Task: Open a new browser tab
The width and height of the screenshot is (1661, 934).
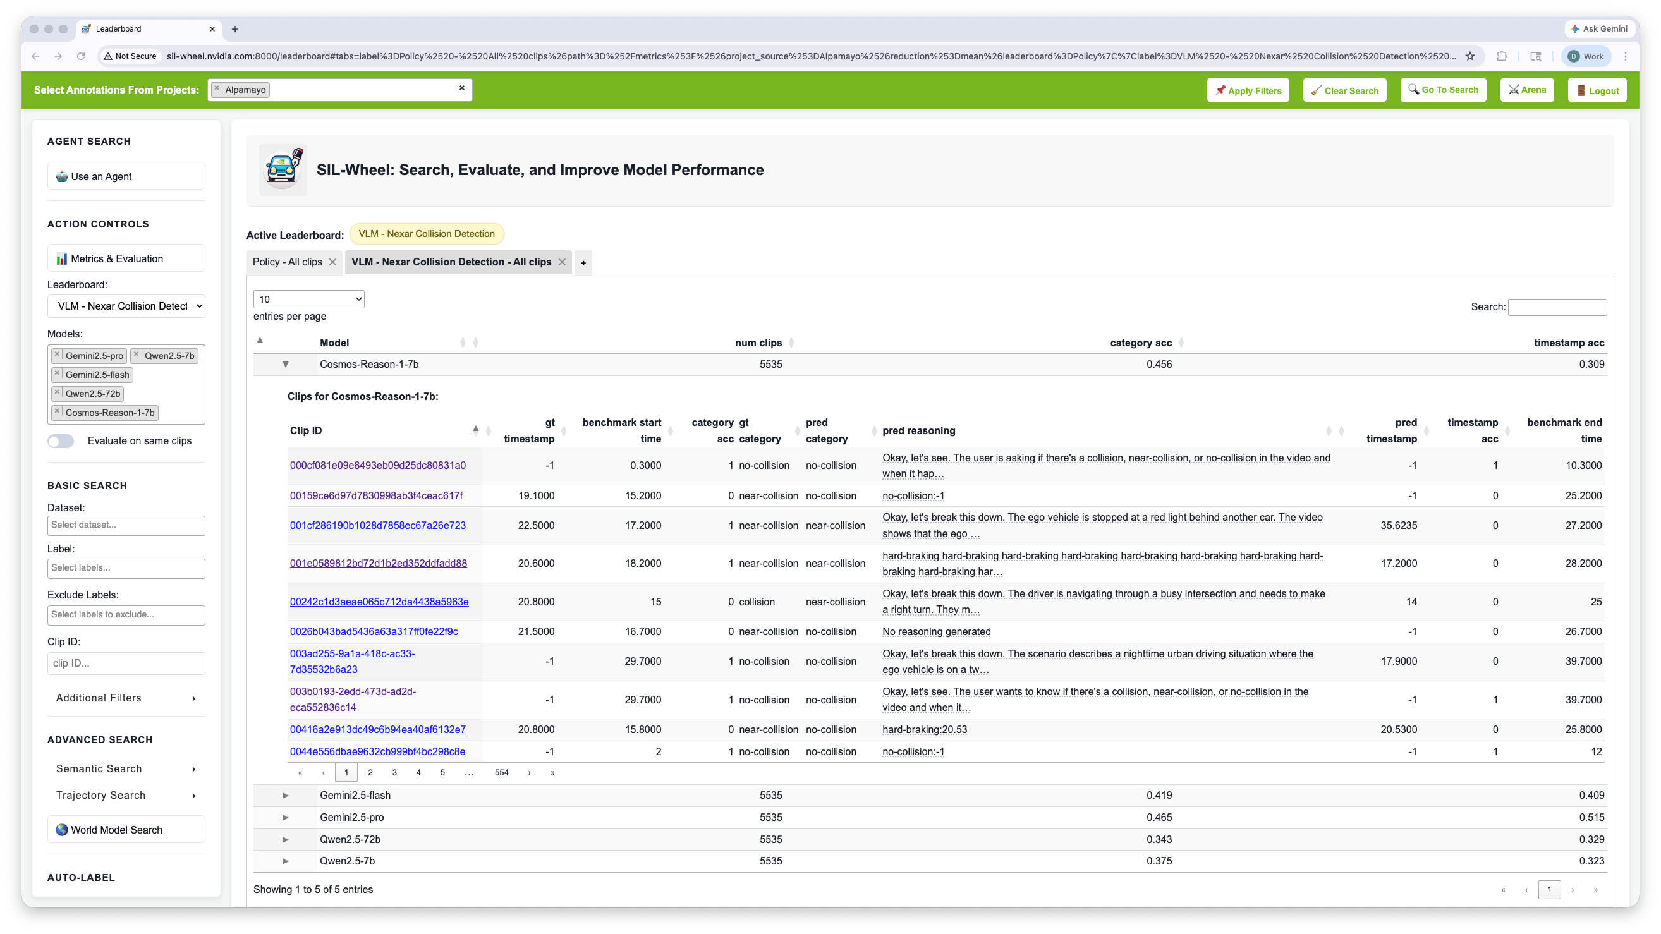Action: pyautogui.click(x=234, y=29)
